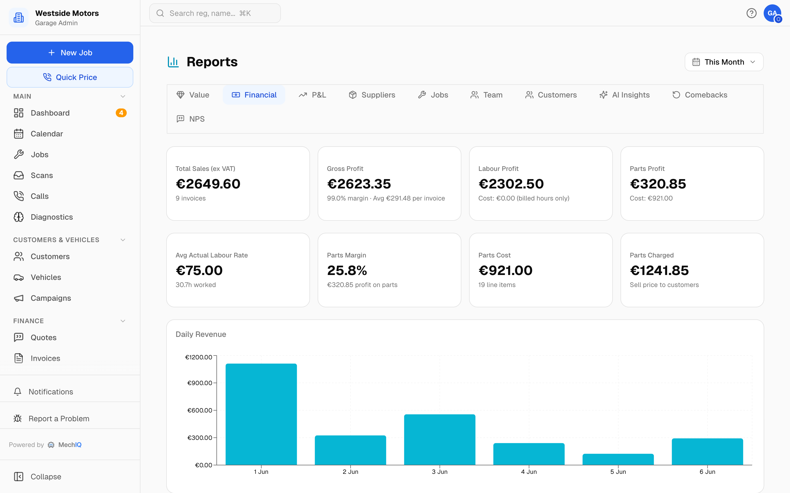
Task: Collapse the FINANCE sidebar section
Action: coord(123,321)
